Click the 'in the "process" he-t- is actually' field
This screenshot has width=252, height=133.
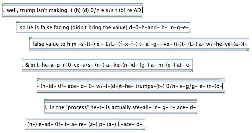point(121,107)
